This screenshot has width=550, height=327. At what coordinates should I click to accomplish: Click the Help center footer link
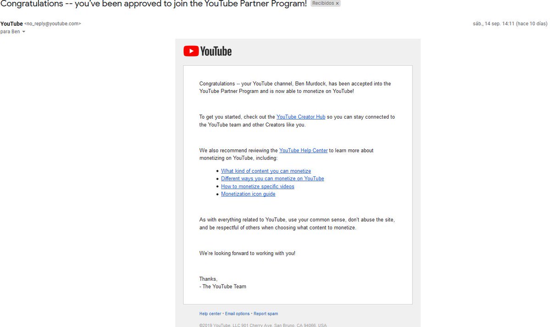pos(210,314)
